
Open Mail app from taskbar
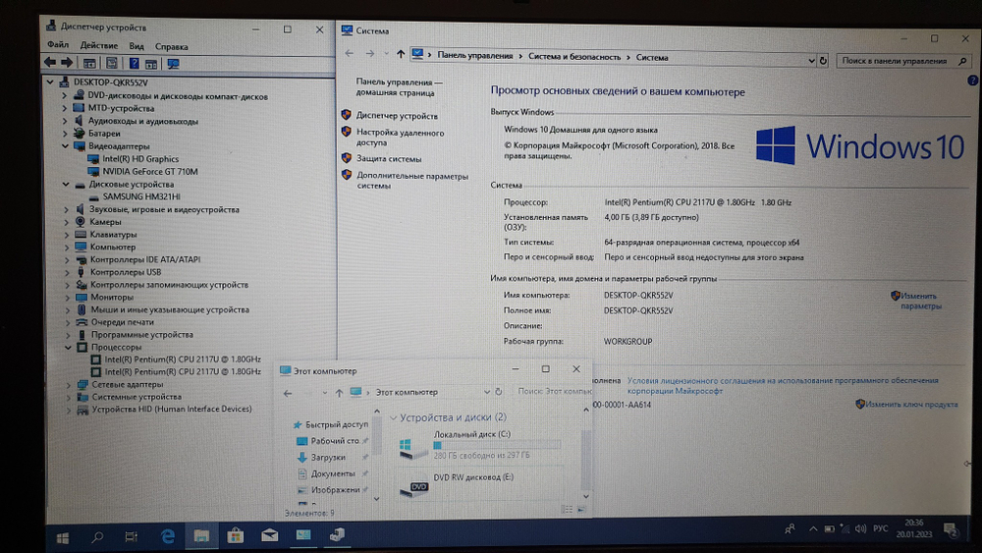[x=269, y=535]
